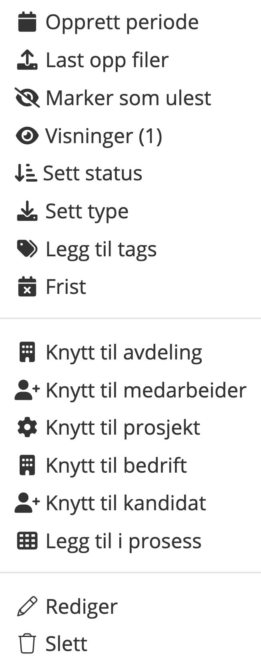Select Knytt til kandidat

click(x=126, y=503)
